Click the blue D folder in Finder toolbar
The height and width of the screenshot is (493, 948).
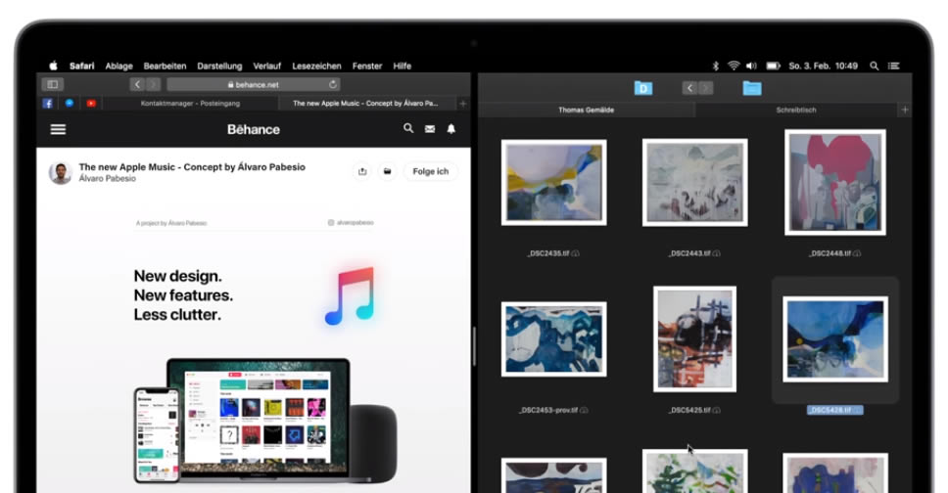(642, 88)
